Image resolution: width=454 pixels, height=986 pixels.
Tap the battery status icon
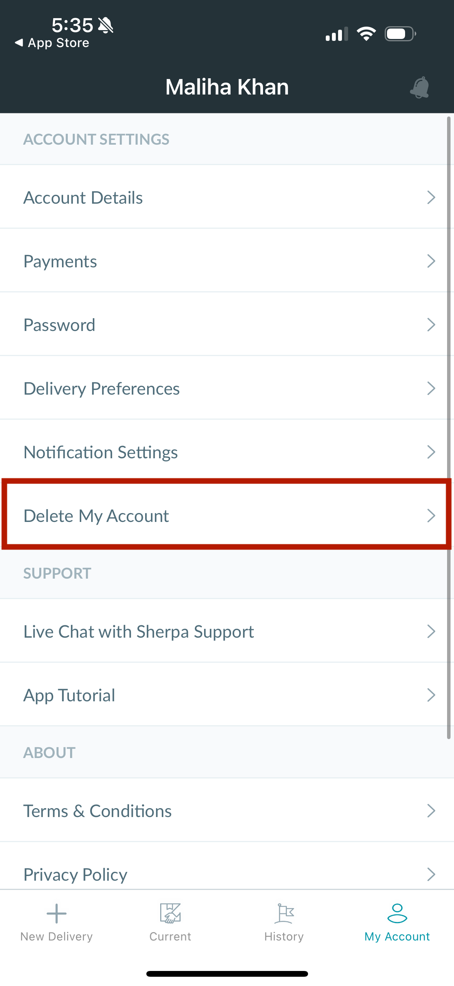click(x=400, y=34)
